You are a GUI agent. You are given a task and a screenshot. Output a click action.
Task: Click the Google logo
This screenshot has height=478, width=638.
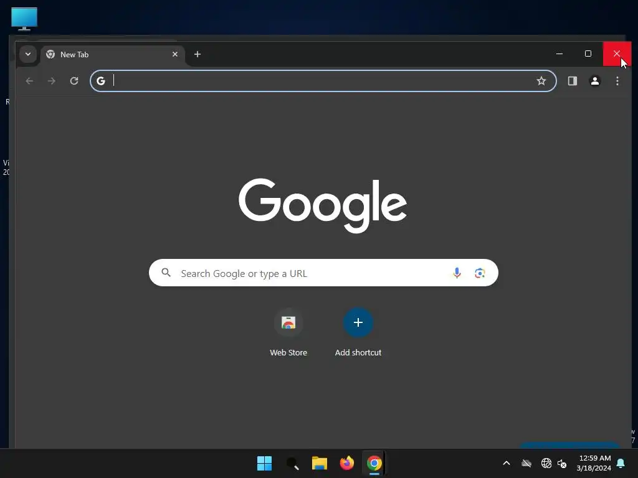pos(323,205)
